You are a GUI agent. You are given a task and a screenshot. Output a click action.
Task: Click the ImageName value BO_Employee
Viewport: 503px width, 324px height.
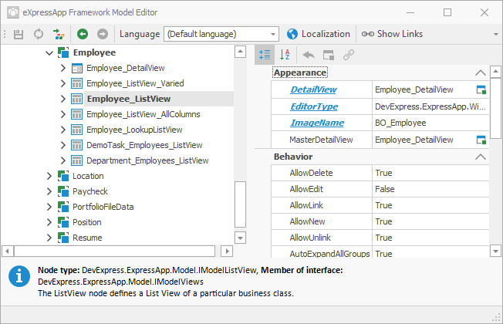coord(400,123)
